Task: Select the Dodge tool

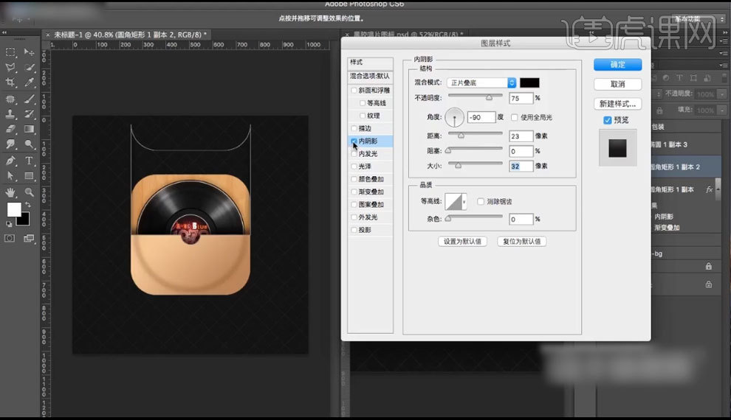Action: 29,144
